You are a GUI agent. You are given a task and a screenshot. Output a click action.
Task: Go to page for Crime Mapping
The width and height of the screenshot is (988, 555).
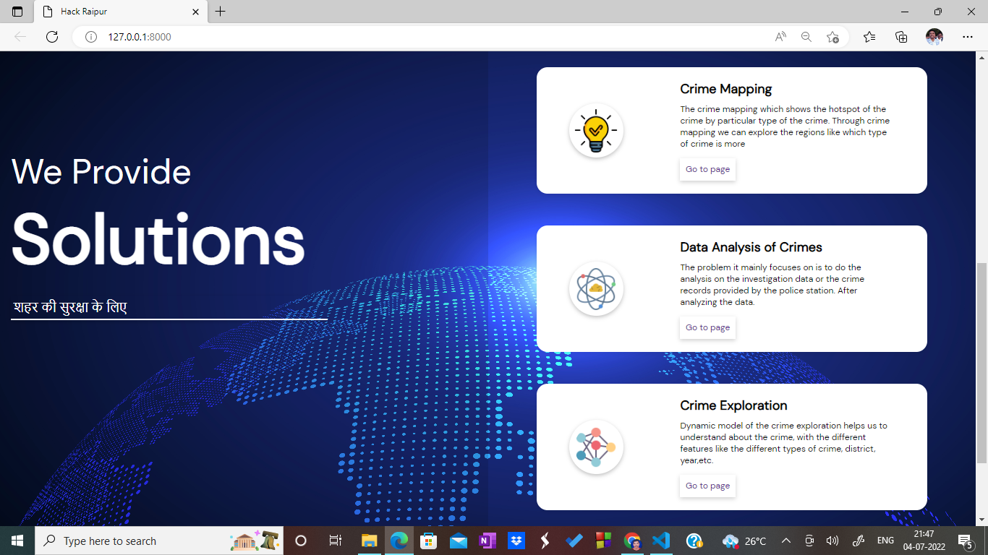[x=707, y=169]
